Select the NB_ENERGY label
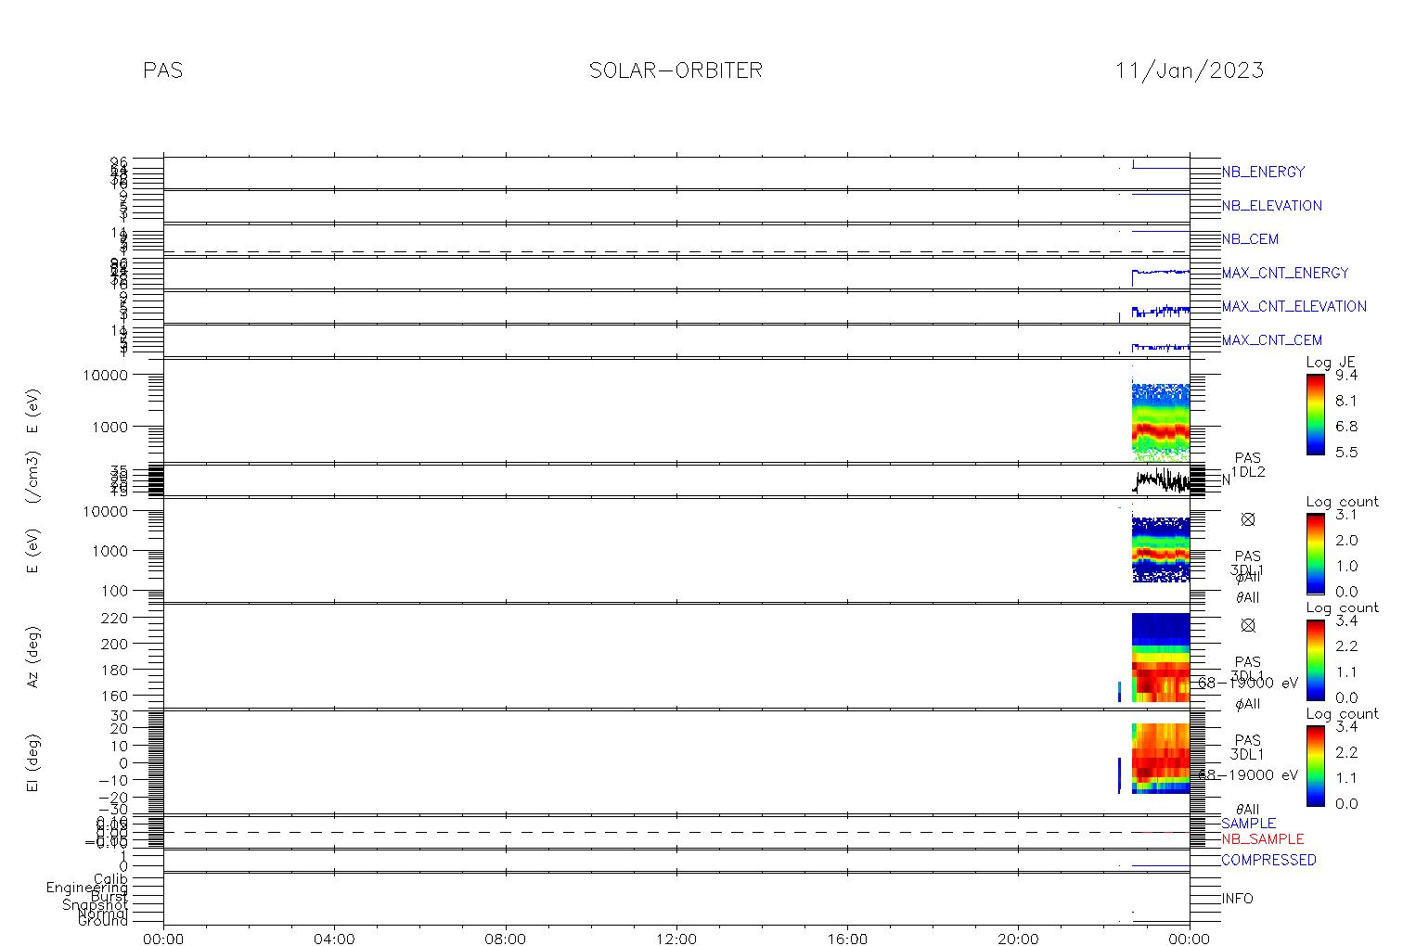 [1263, 172]
